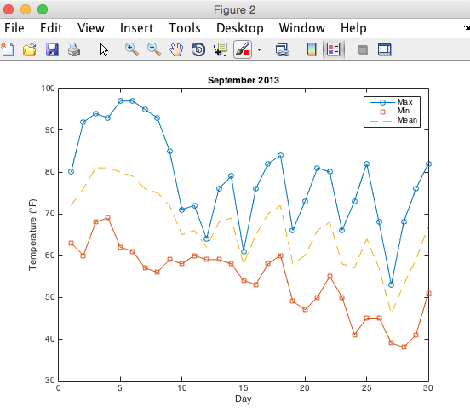470x419 pixels.
Task: Show Plot Tools and dock figure
Action: [x=385, y=49]
